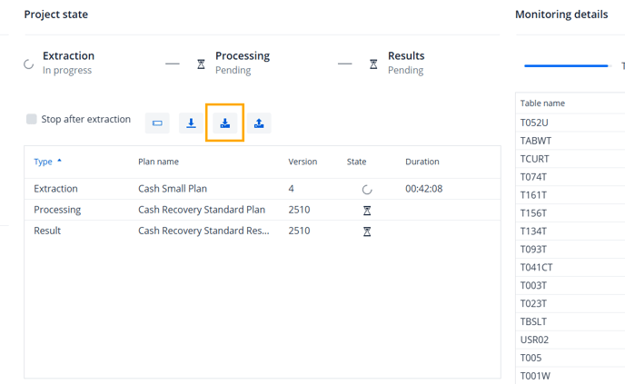Sort table by the Type column header
The width and height of the screenshot is (625, 384).
[44, 162]
